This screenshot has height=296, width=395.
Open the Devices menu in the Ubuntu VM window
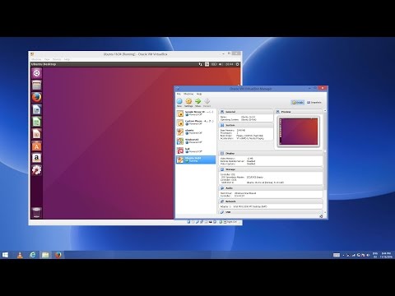pyautogui.click(x=57, y=59)
